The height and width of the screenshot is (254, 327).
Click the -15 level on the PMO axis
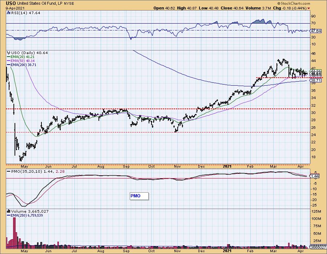(x=315, y=194)
